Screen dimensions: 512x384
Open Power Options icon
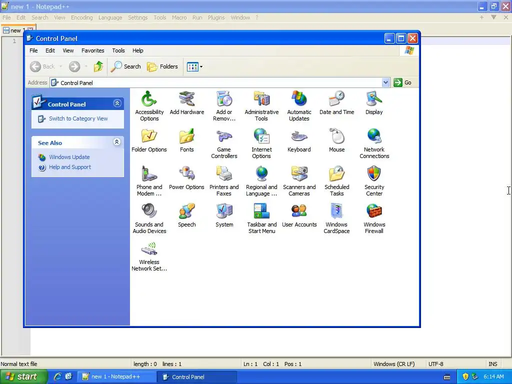[187, 177]
